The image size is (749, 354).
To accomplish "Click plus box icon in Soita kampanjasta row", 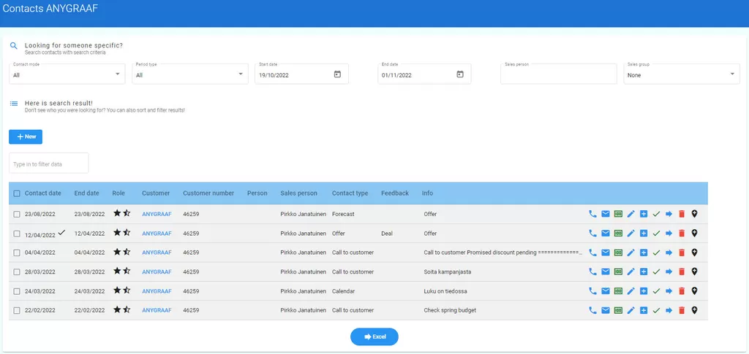I will [x=644, y=272].
